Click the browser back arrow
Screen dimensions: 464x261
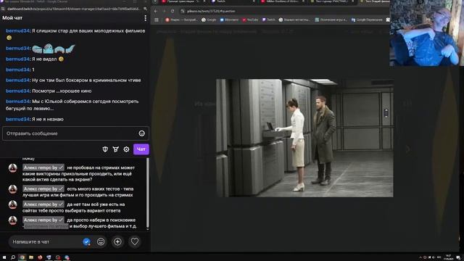click(156, 12)
